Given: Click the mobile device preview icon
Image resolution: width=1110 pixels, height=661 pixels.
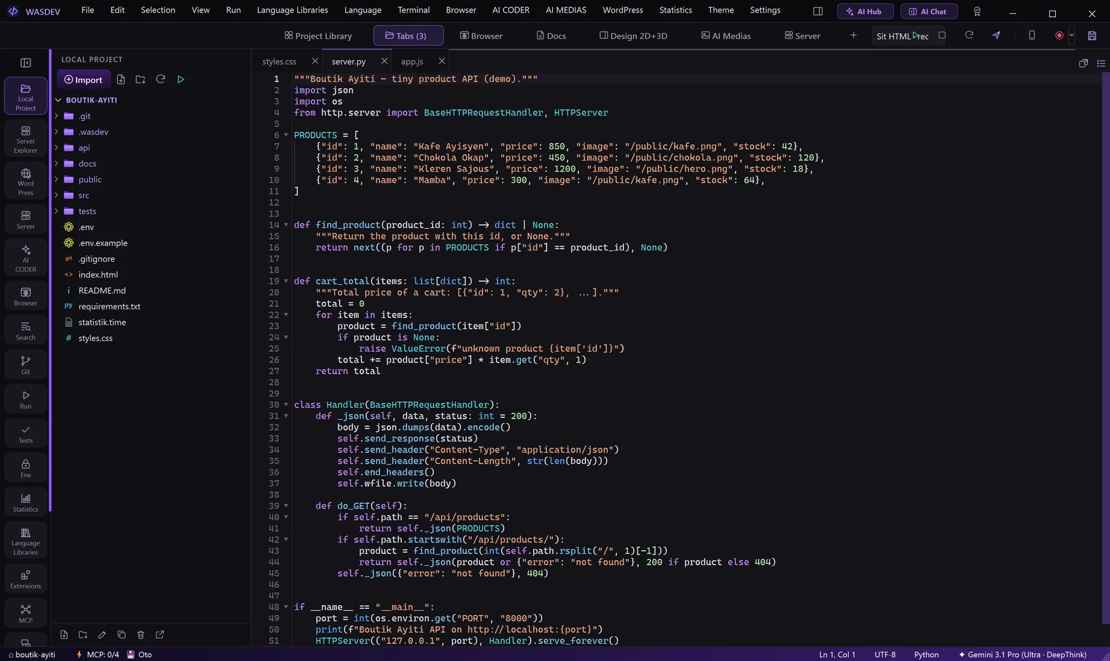Looking at the screenshot, I should click(1032, 35).
